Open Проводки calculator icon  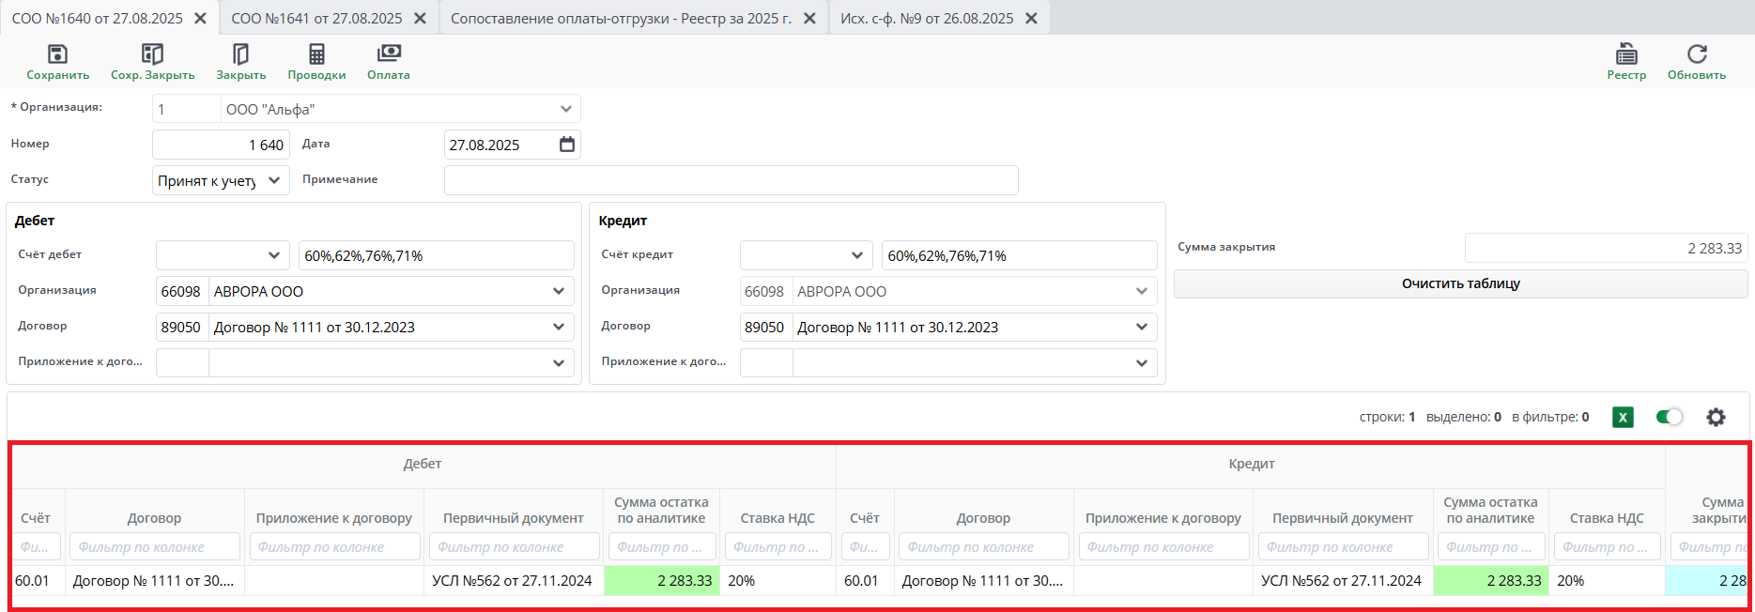click(x=316, y=54)
